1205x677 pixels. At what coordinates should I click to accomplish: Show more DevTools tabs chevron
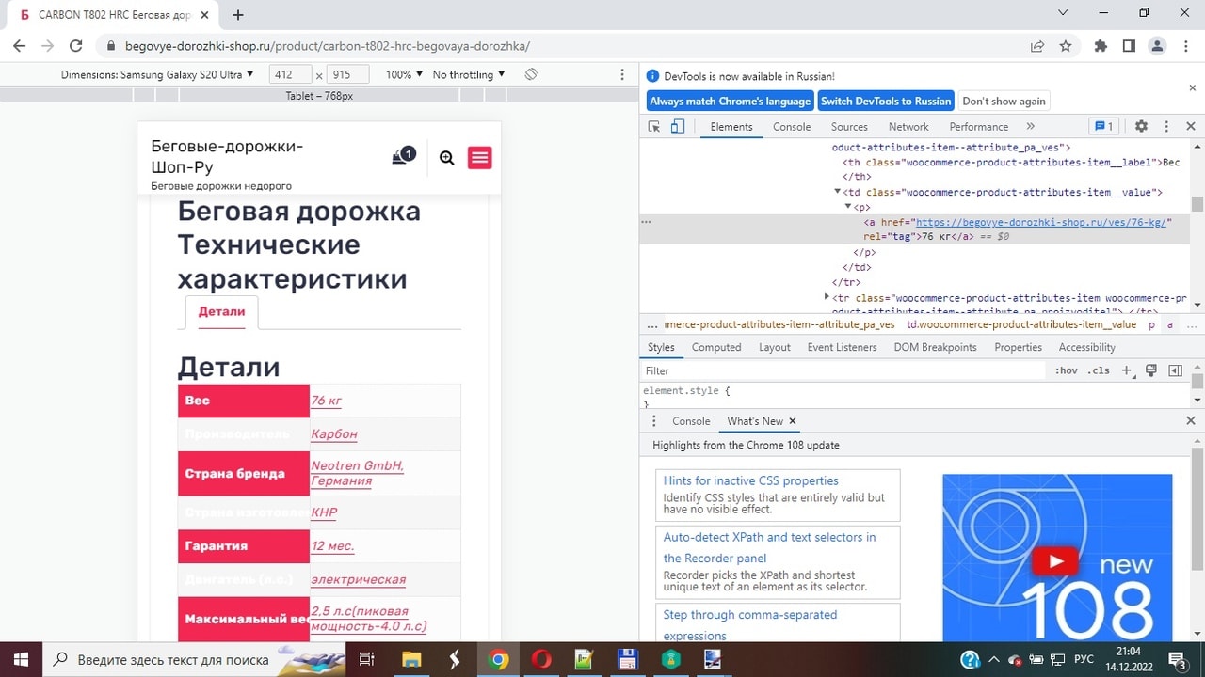[1030, 127]
